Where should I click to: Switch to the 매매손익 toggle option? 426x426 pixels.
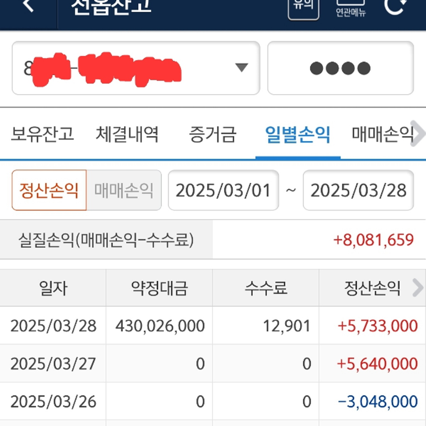(x=124, y=190)
